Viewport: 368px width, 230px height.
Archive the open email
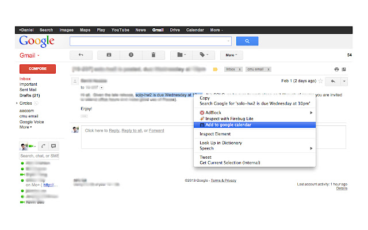point(109,55)
